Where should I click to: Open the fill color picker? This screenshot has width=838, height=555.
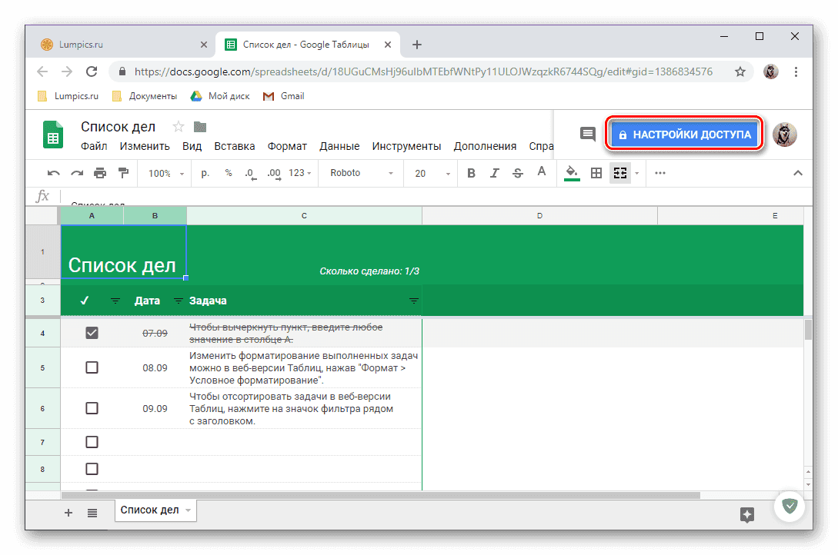point(571,173)
